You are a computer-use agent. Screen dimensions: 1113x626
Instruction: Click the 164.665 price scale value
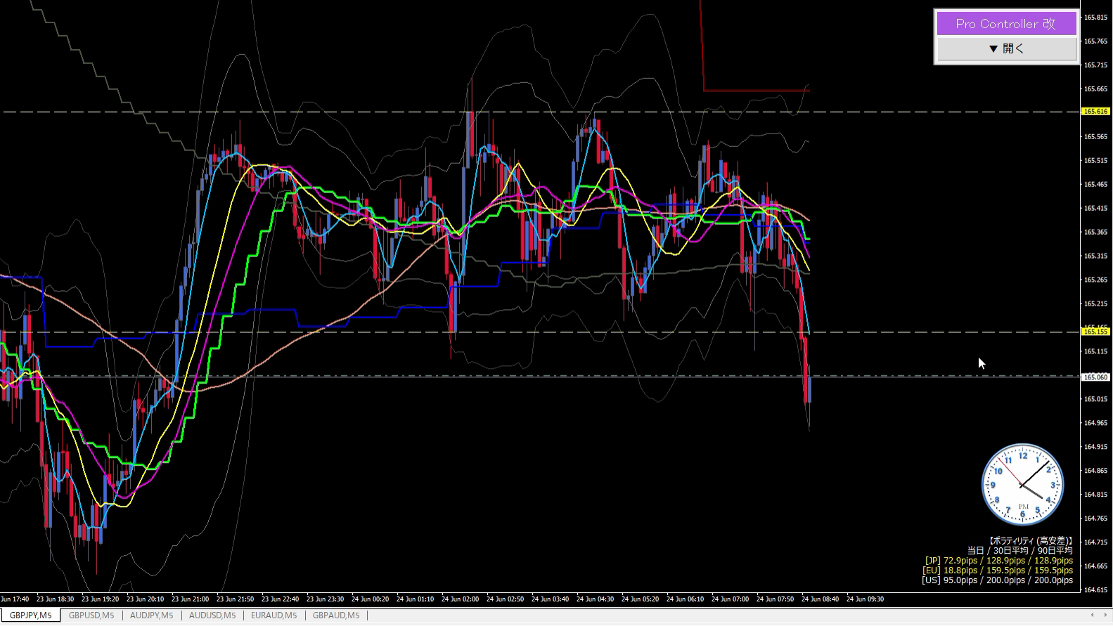pos(1095,566)
